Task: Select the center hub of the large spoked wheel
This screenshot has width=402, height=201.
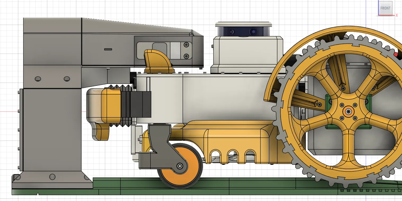Action: (348, 111)
